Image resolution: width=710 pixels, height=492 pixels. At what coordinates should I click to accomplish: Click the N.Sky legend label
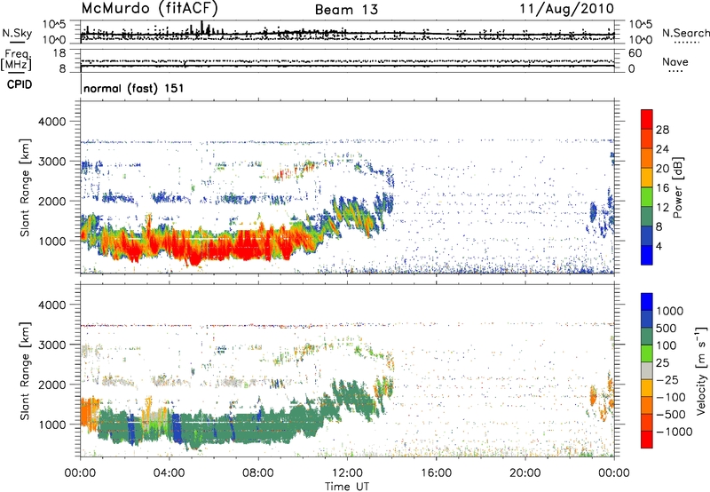(x=17, y=33)
